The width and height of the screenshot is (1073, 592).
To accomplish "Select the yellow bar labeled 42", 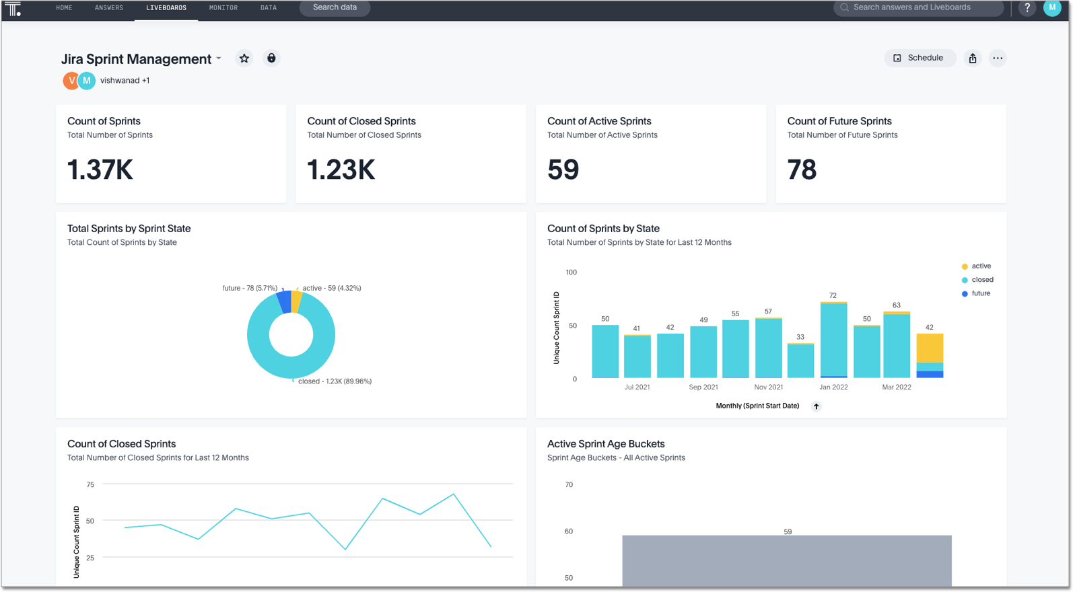I will click(x=930, y=348).
